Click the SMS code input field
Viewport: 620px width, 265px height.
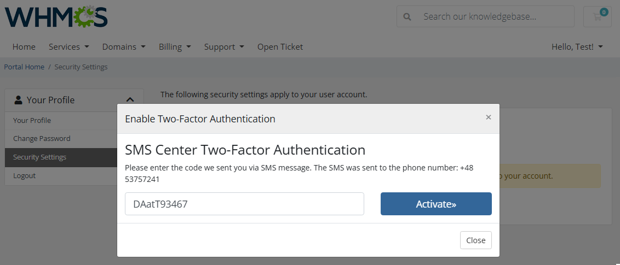pos(244,204)
